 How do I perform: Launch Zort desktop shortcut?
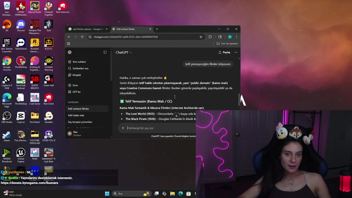(49, 26)
